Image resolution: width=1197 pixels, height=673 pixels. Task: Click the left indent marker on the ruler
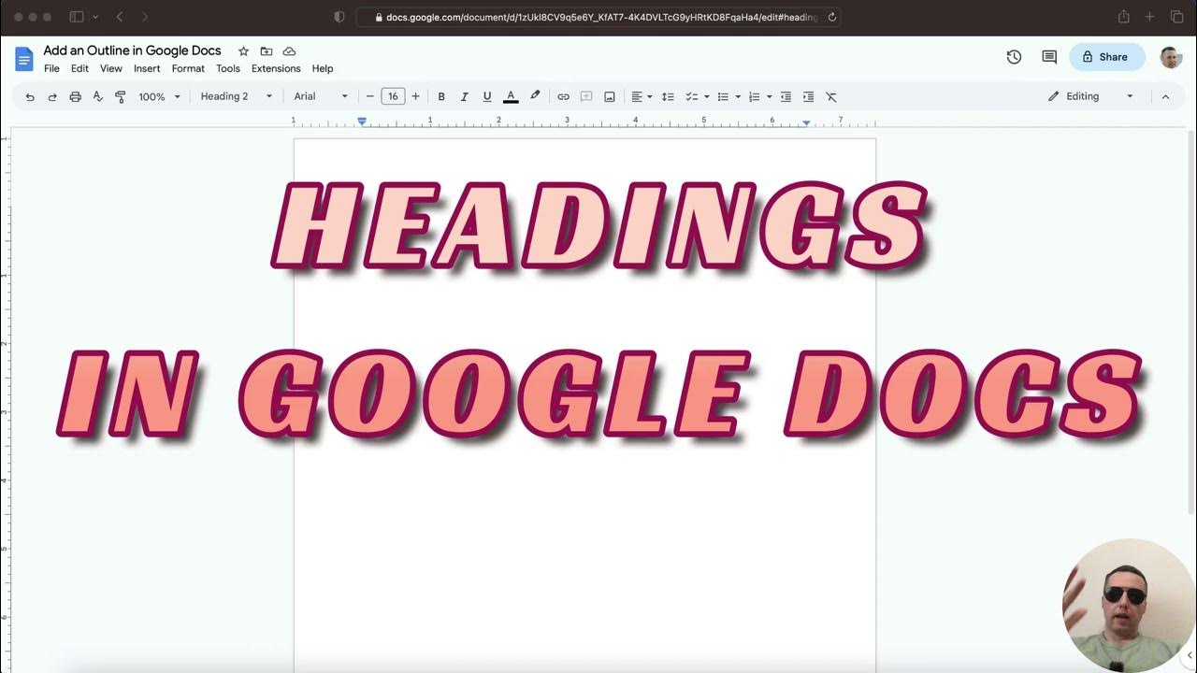[x=362, y=122]
